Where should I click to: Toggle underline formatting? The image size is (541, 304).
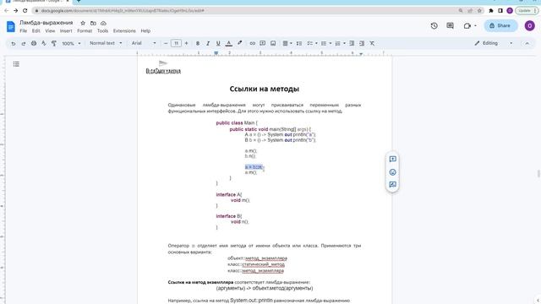tap(218, 43)
